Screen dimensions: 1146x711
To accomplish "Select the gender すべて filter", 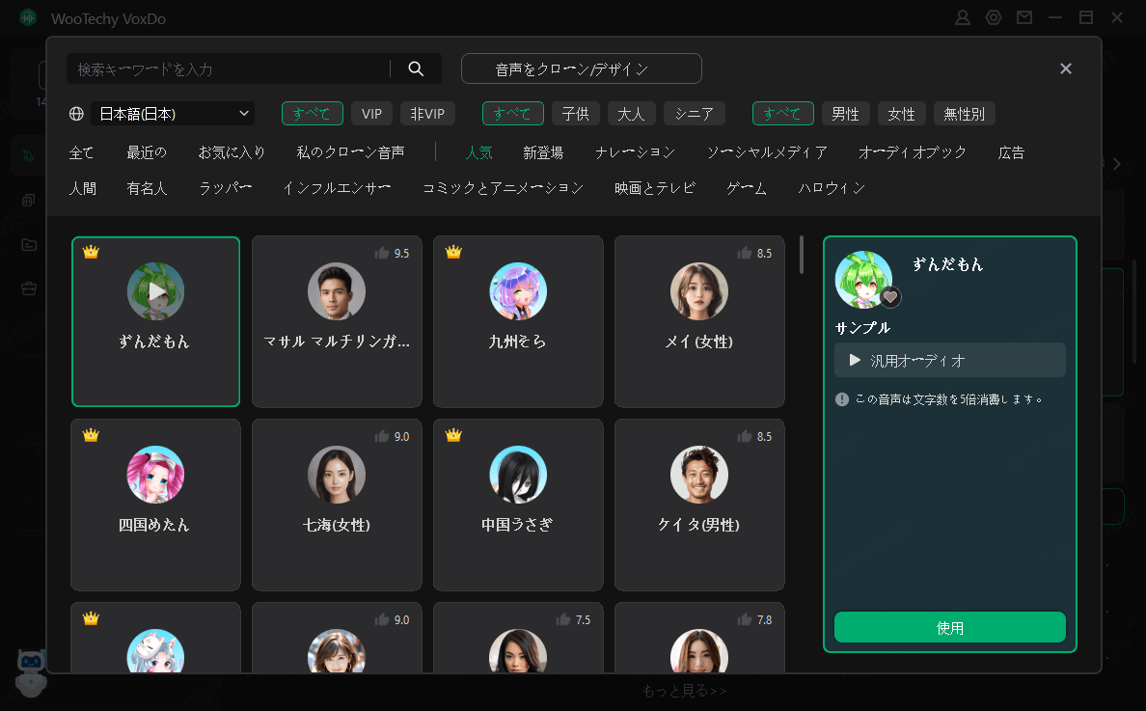I will (782, 114).
